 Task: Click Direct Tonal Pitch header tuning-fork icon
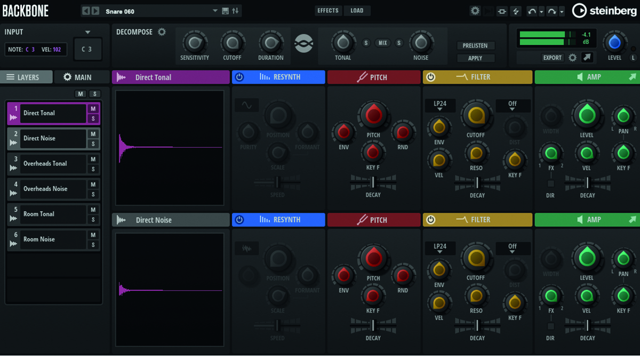(x=362, y=77)
